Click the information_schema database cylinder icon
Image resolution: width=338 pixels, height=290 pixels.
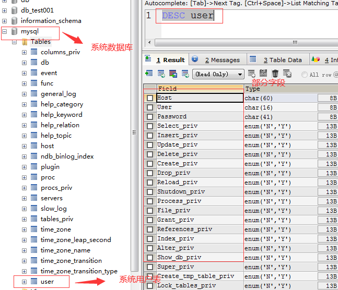(14, 21)
